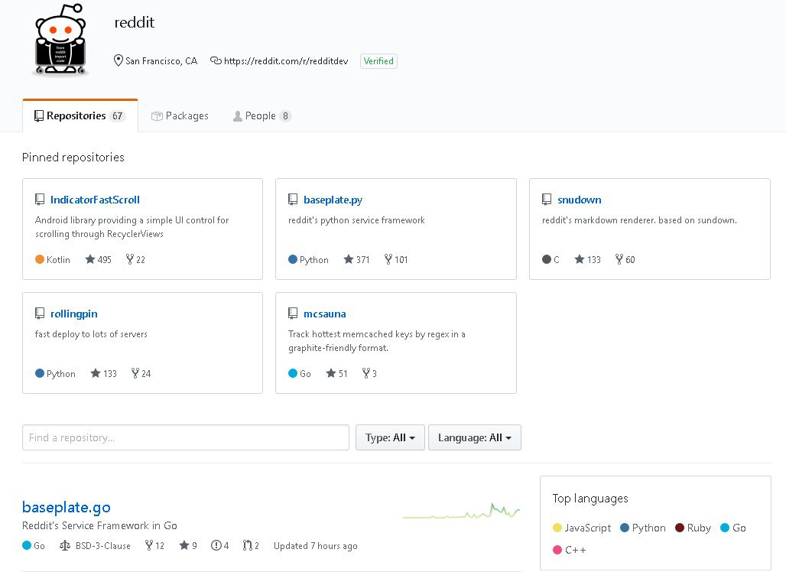Switch to the Repositories tab
The image size is (786, 572).
[x=80, y=115]
